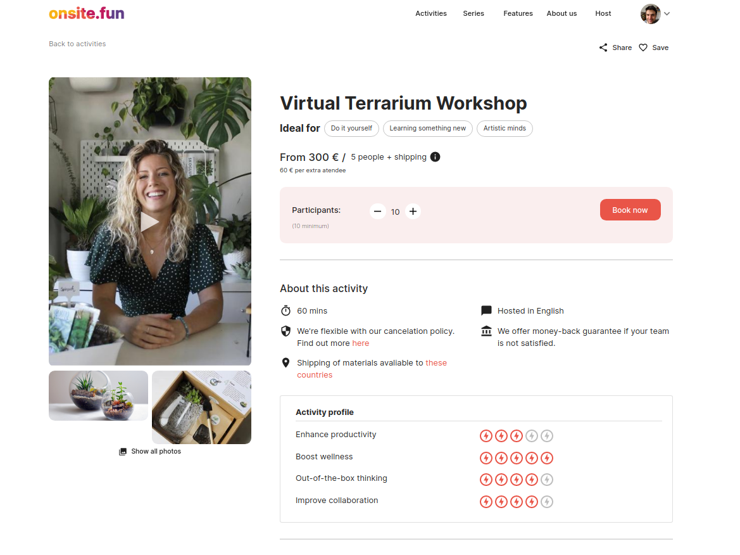
Task: Click fourth bolt in Improve collaboration
Action: (531, 502)
